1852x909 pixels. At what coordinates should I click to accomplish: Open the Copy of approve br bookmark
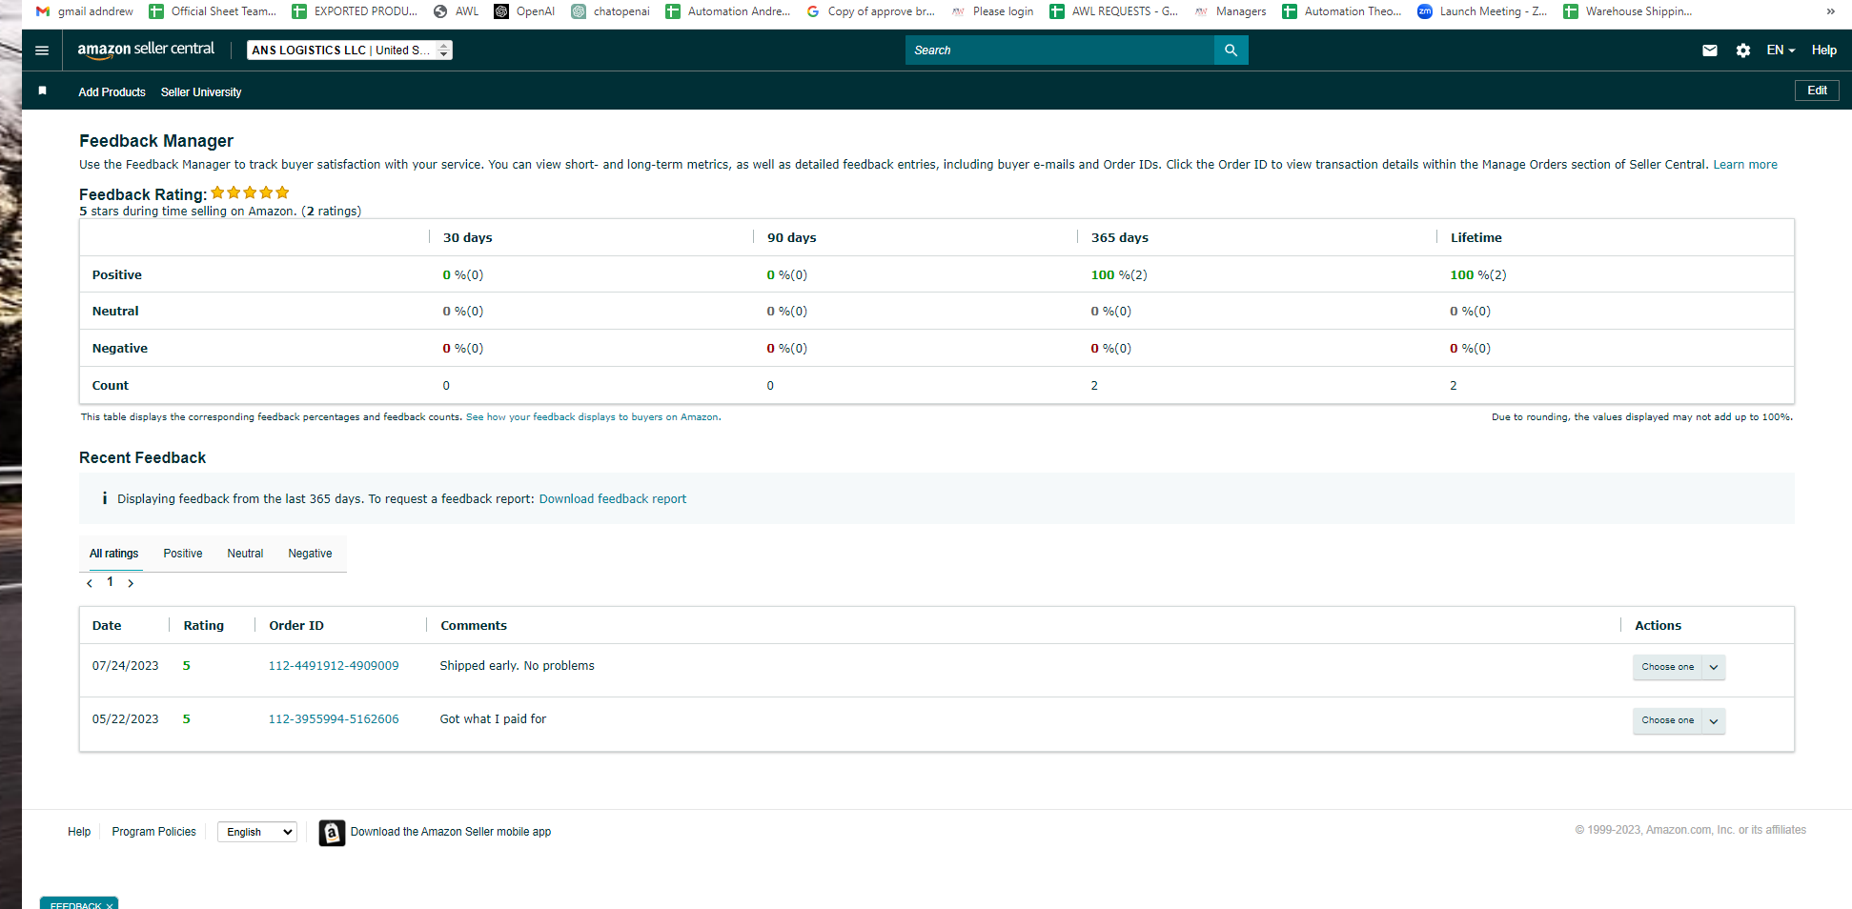click(x=870, y=11)
